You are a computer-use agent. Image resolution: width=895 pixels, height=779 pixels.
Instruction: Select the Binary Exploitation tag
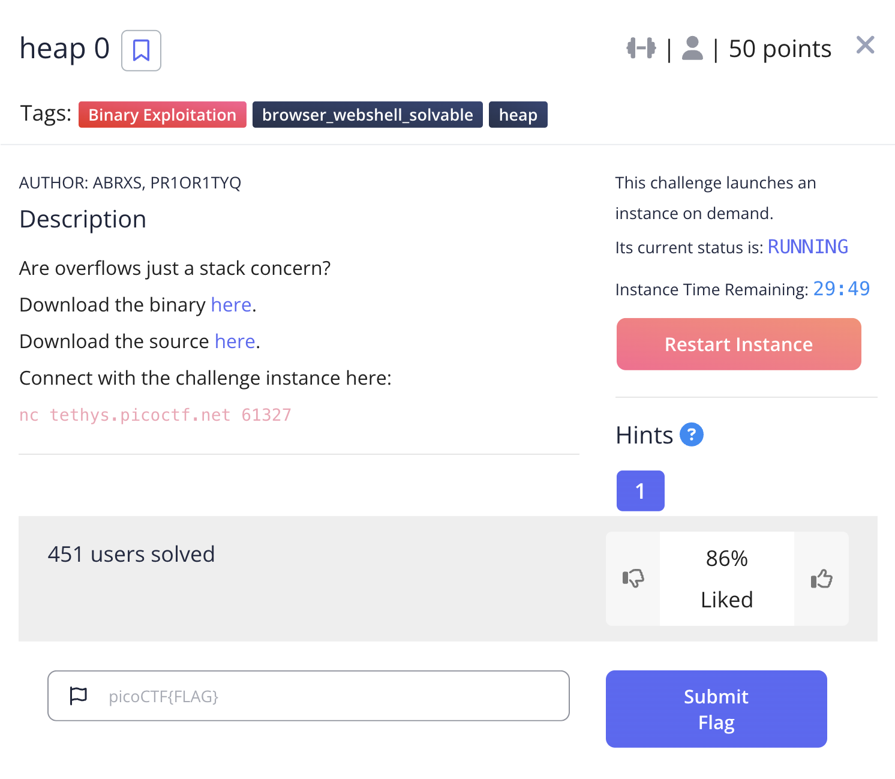coord(163,115)
